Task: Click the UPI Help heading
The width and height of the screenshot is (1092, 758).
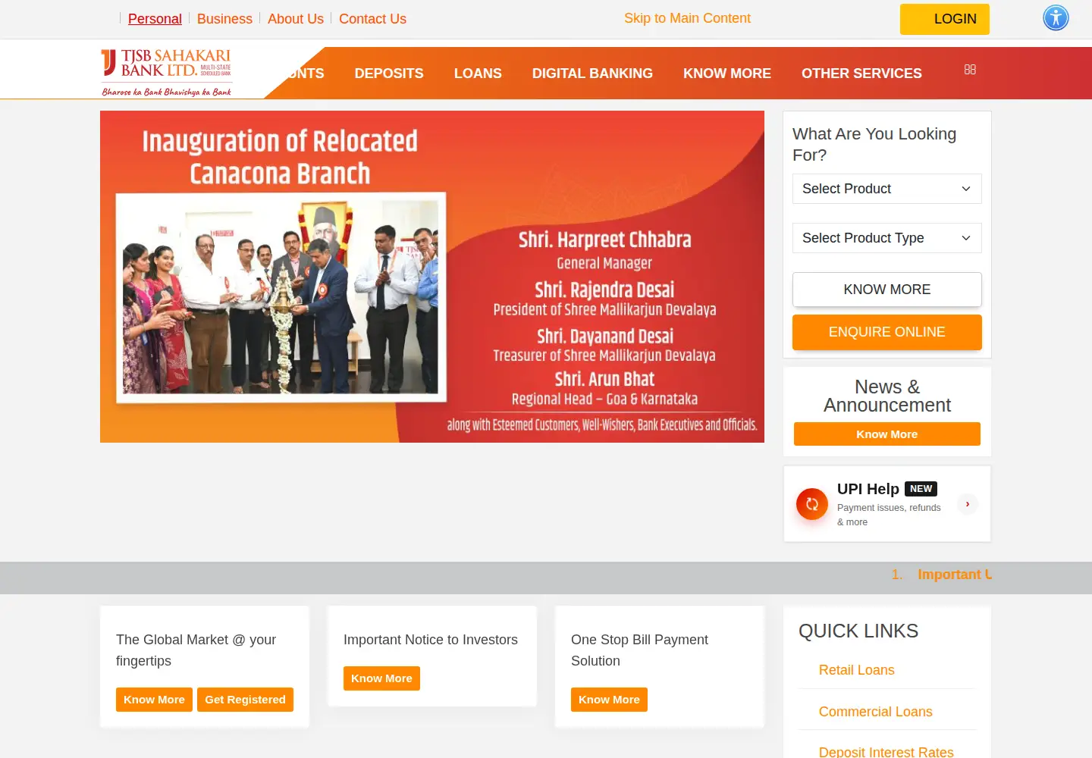Action: click(868, 489)
